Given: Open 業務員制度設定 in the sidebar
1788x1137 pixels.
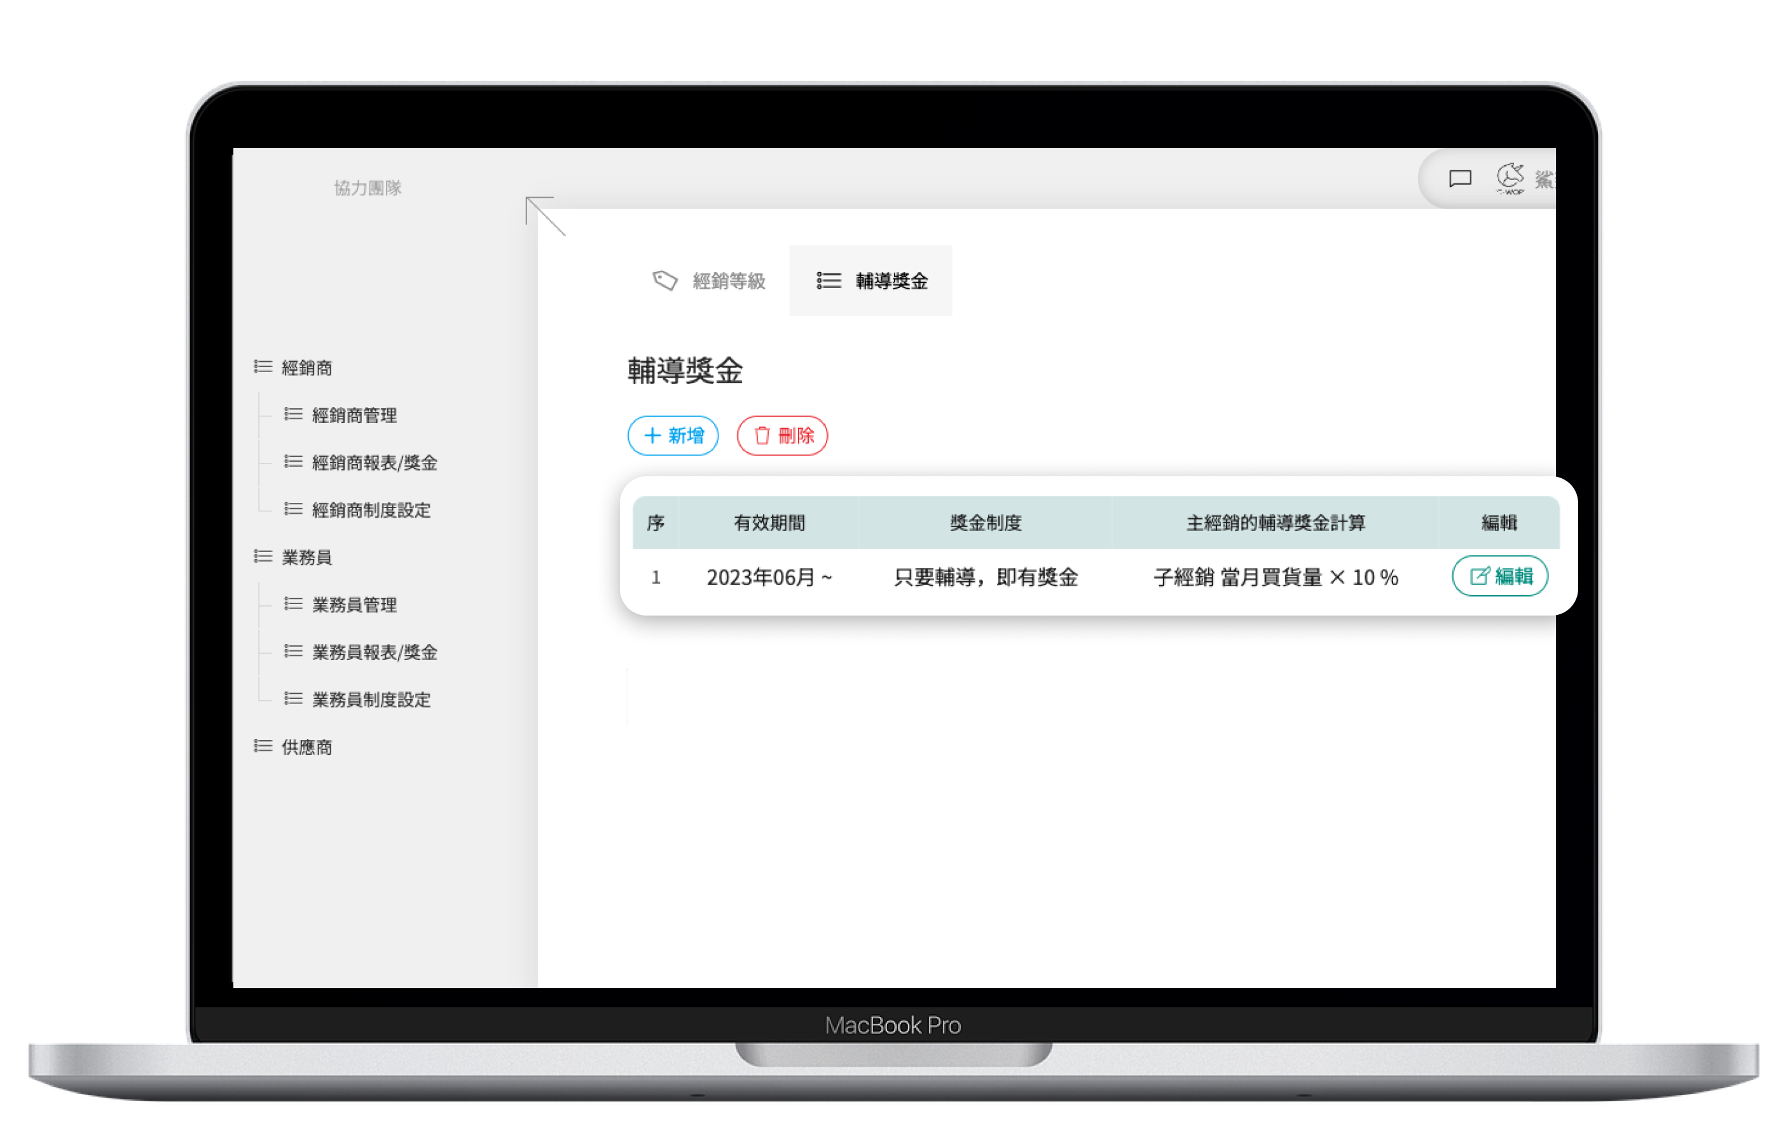Looking at the screenshot, I should (371, 699).
